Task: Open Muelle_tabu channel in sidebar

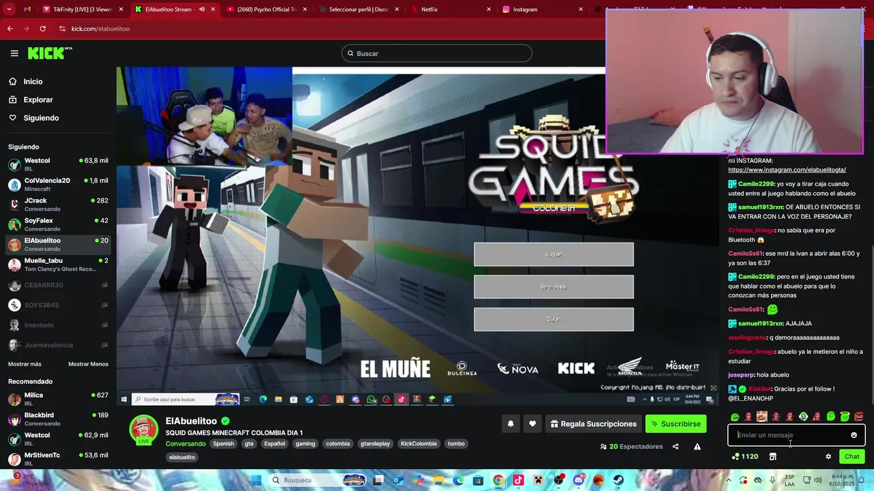Action: pos(58,265)
